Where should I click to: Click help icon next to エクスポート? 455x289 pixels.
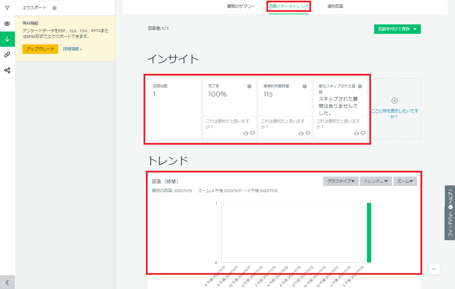tap(55, 8)
